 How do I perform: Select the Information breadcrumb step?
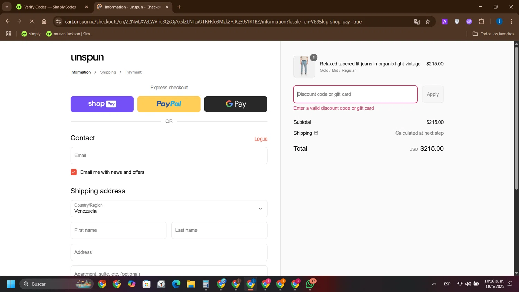tap(81, 72)
